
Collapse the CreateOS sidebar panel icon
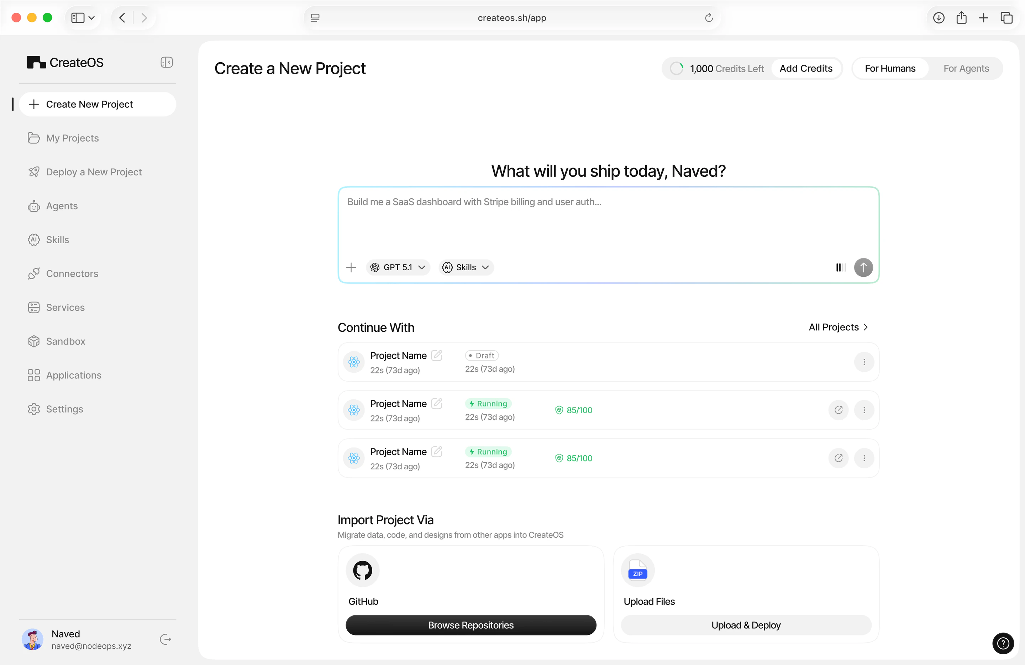[x=167, y=63]
